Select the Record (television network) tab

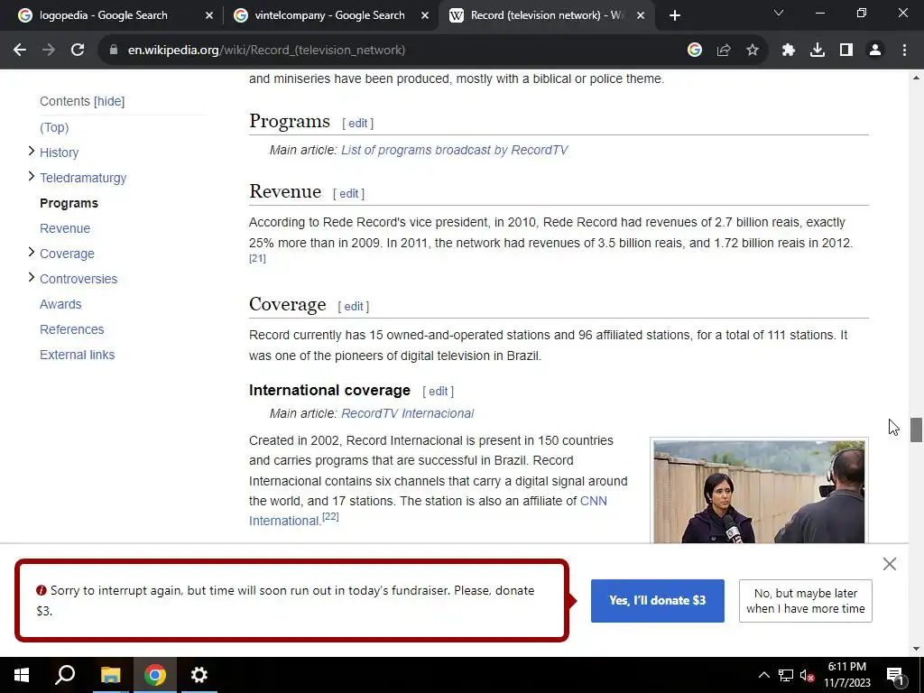coord(546,16)
